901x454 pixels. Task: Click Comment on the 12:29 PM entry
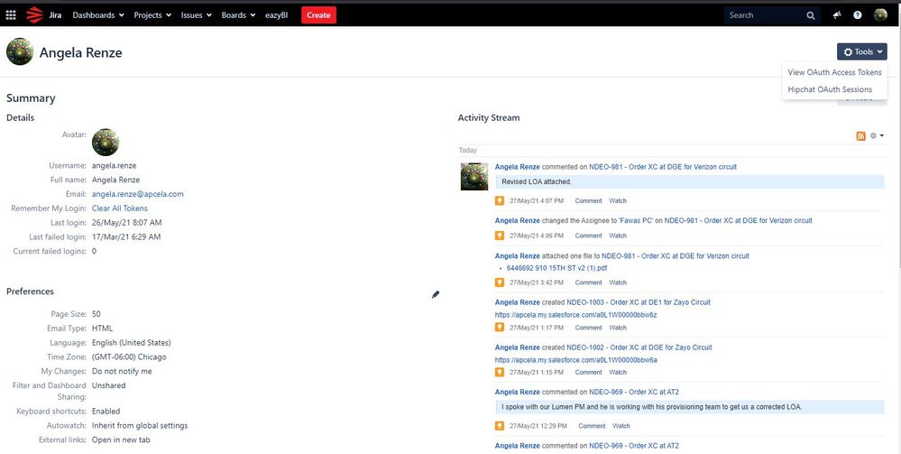(x=592, y=426)
